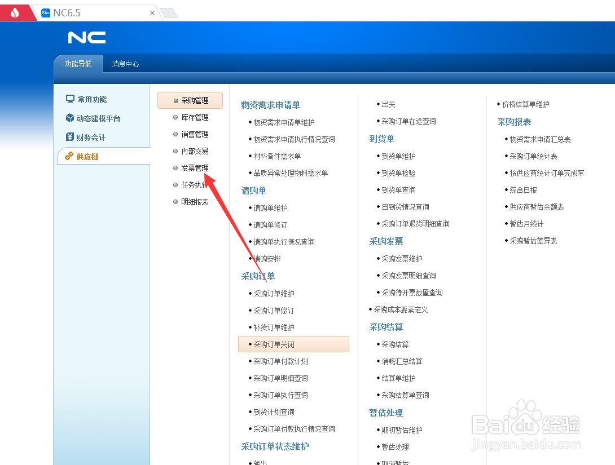Click the NC favicon on the browser tab
Image resolution: width=615 pixels, height=465 pixels.
click(45, 12)
